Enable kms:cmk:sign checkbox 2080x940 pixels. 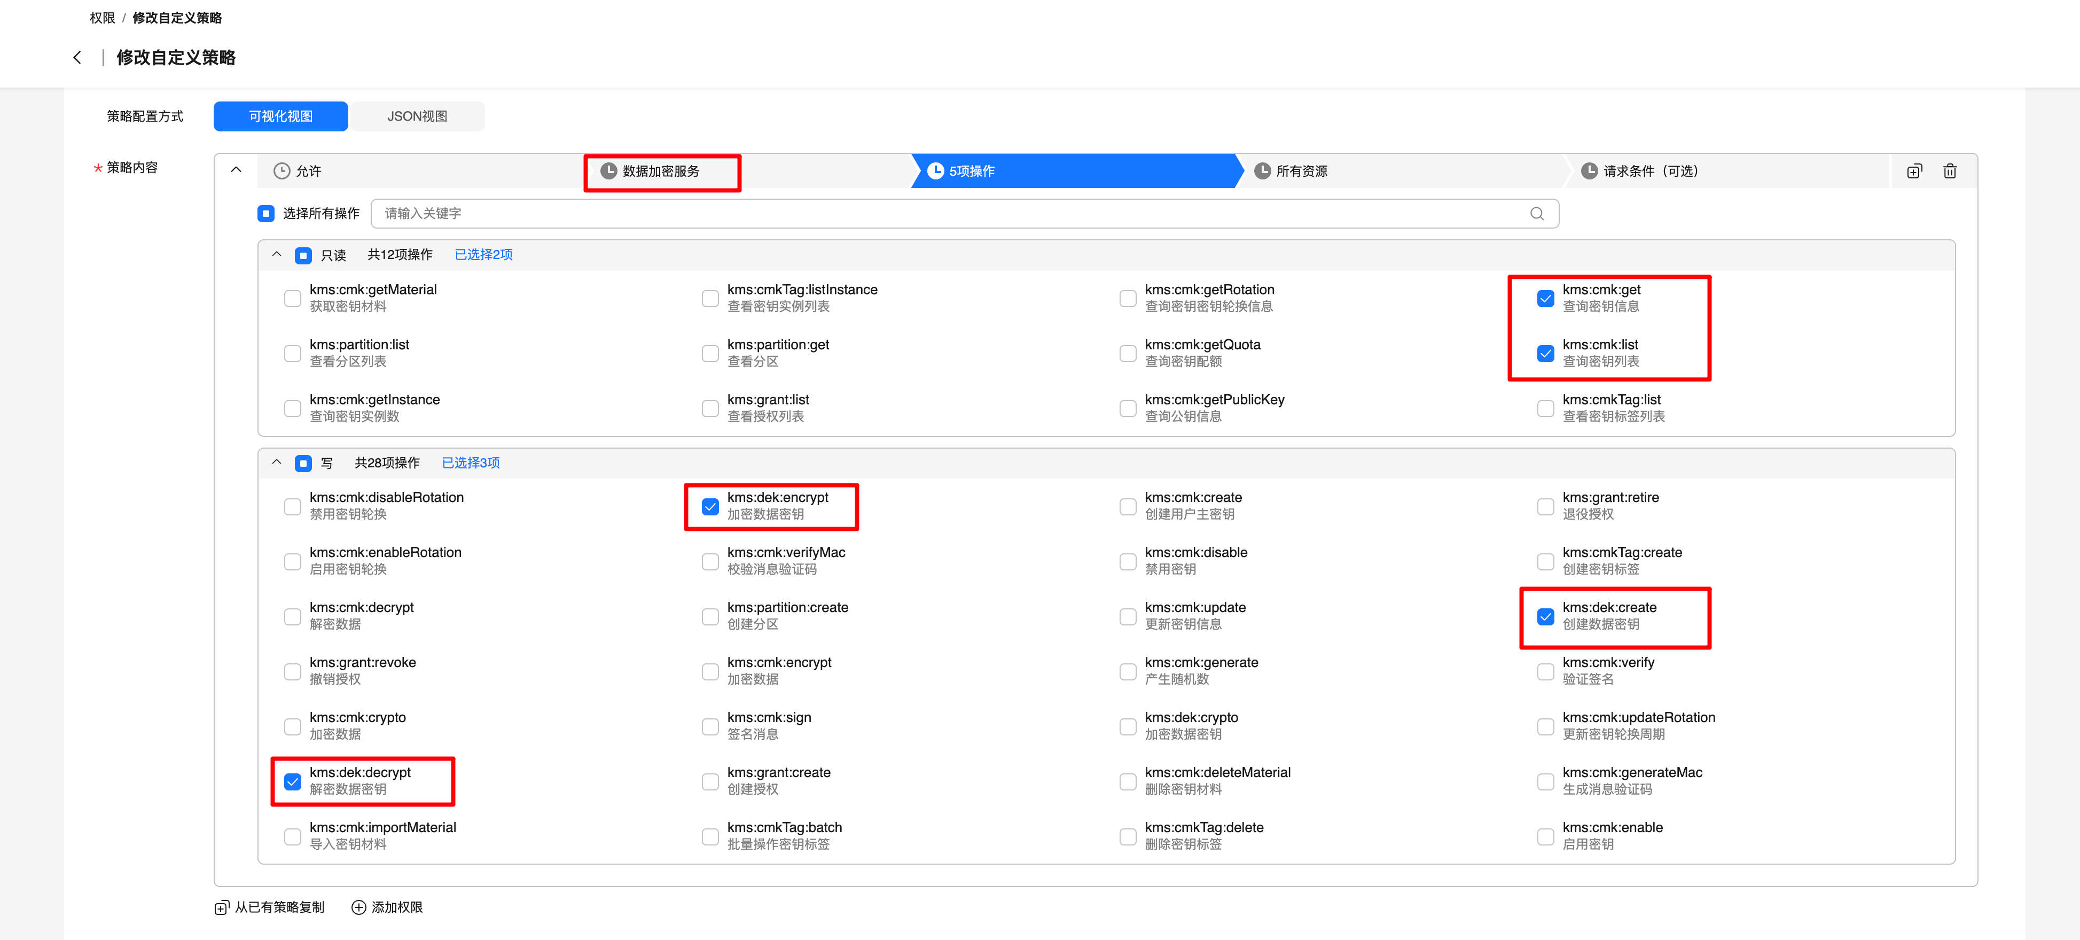pos(710,727)
